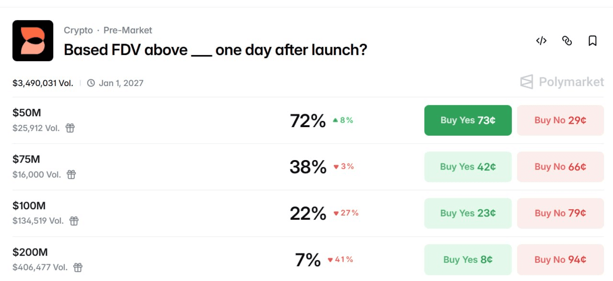Click the gift rewards icon for $100M
The image size is (613, 281).
(x=74, y=221)
